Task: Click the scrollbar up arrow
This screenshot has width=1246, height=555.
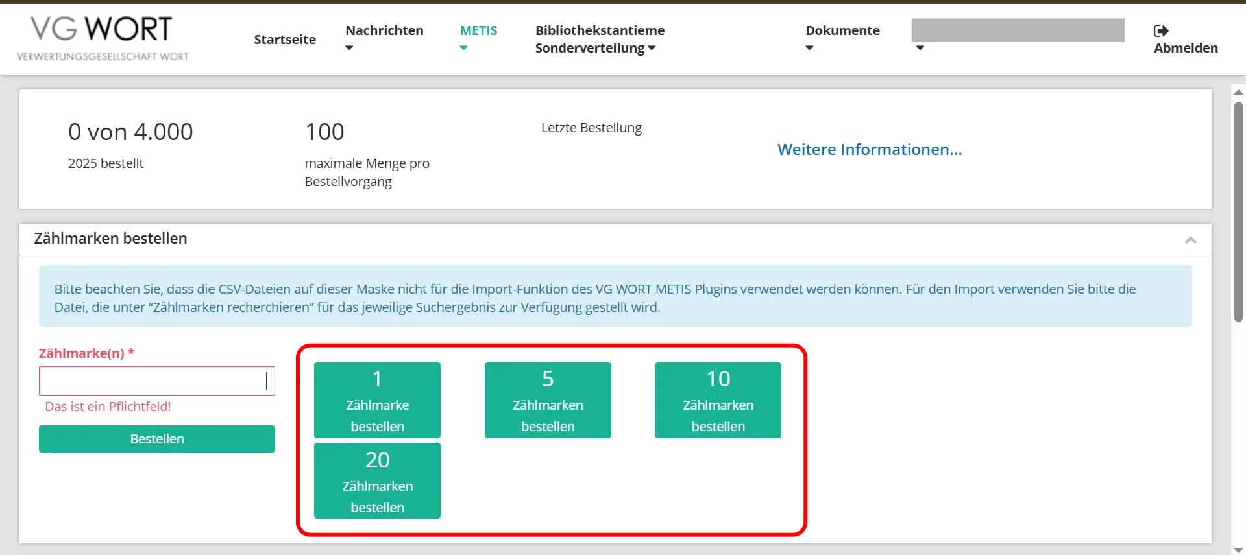Action: click(x=1238, y=92)
